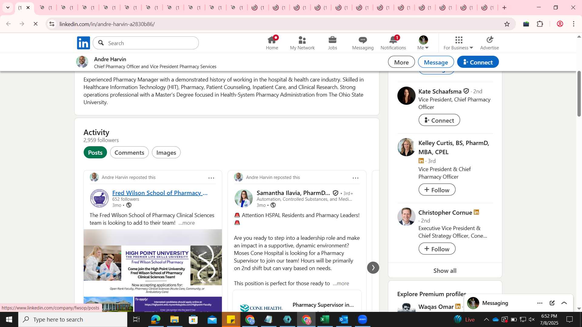
Task: Expand the For Business menu
Action: 458,43
